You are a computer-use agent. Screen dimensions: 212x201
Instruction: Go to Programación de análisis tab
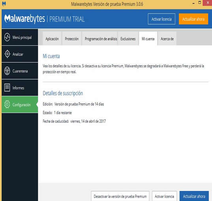(101, 39)
